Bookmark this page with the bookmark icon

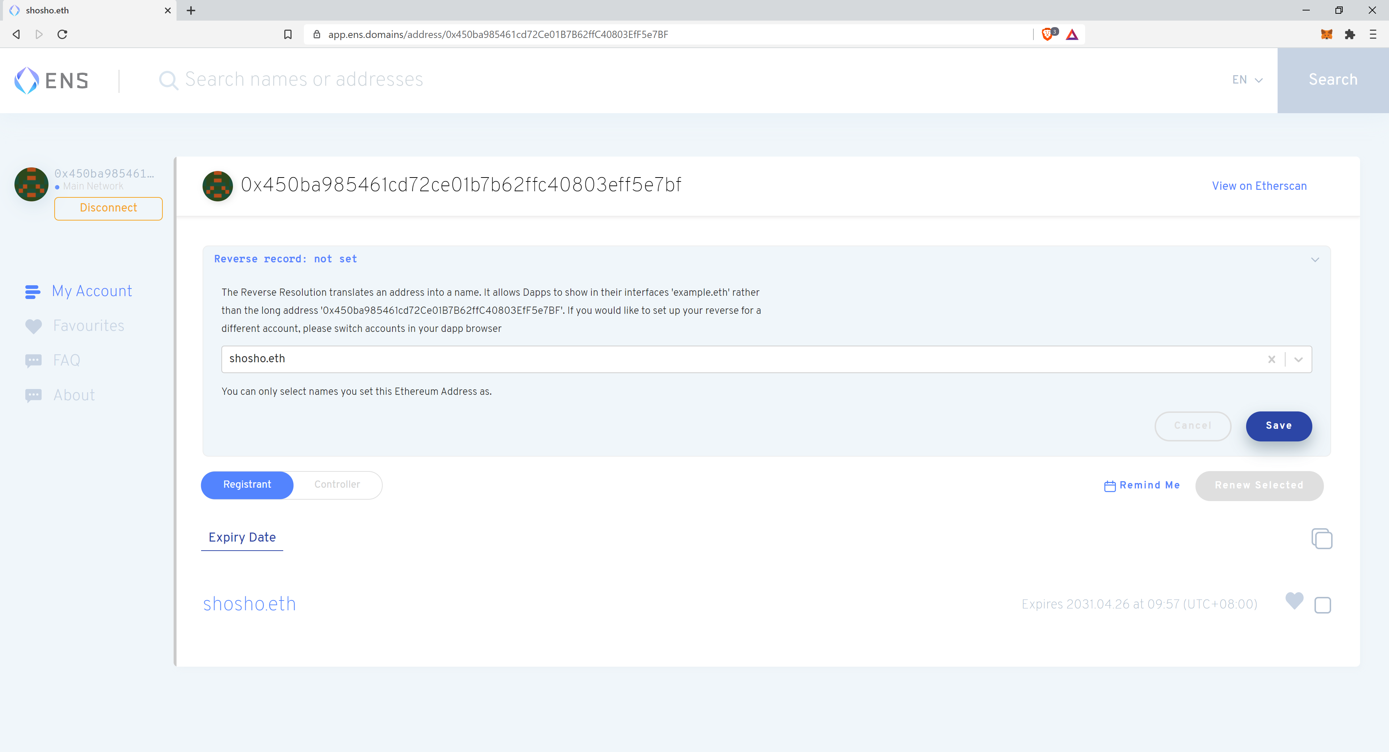(x=288, y=34)
